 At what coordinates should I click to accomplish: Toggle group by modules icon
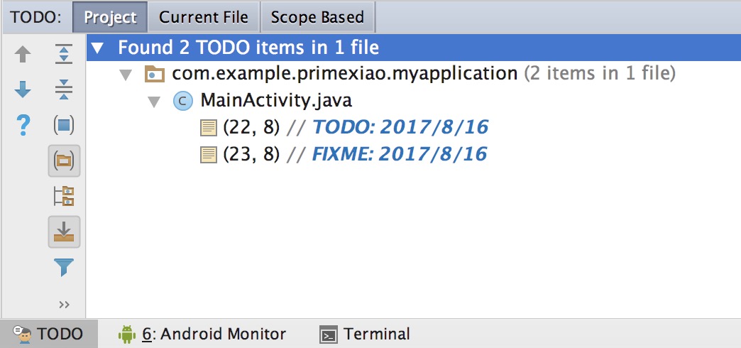64,125
